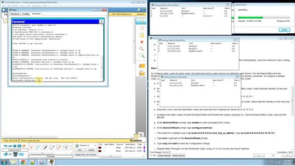Open the Packet Tracer help question icon
Image resolution: width=295 pixels, height=166 pixels.
coord(144,10)
